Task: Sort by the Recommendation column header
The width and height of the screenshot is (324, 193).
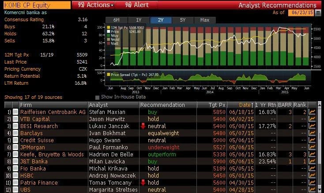Action: point(168,105)
